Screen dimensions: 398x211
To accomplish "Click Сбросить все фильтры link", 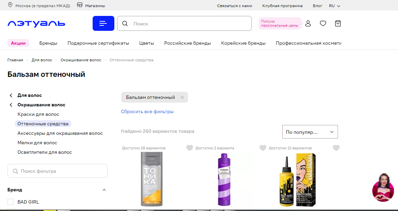I will (147, 111).
